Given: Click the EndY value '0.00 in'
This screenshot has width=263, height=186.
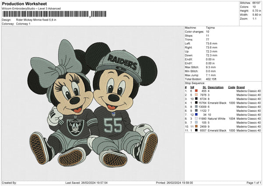Looking at the screenshot, I should 210,63.
